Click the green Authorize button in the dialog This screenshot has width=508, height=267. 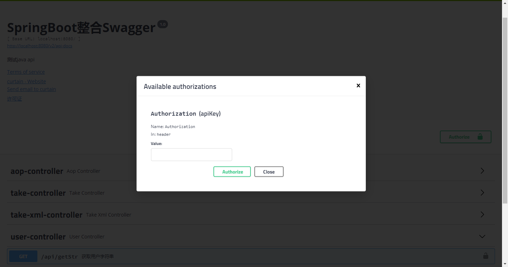point(232,172)
